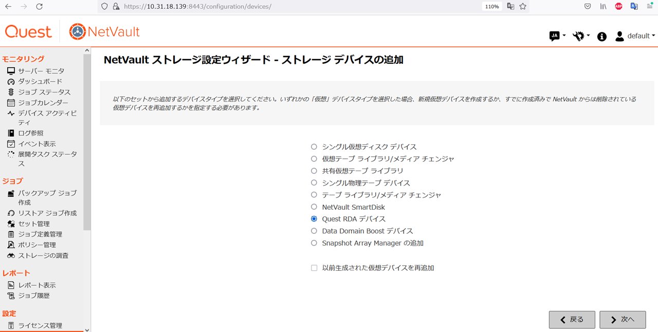
Task: Click the job calendar icon
Action: [11, 103]
